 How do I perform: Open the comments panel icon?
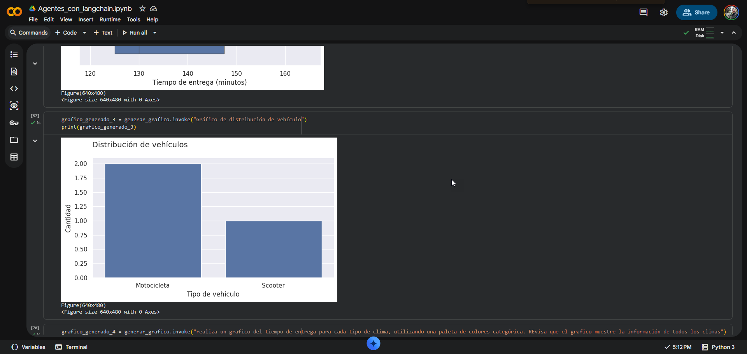coord(644,12)
